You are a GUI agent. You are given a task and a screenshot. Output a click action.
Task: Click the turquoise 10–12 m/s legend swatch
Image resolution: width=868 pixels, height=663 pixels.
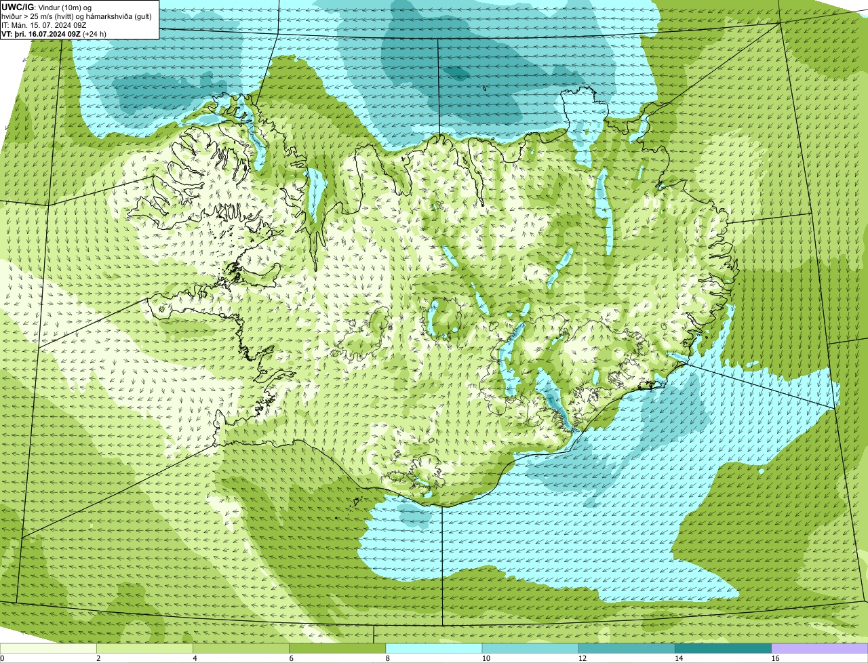point(530,649)
